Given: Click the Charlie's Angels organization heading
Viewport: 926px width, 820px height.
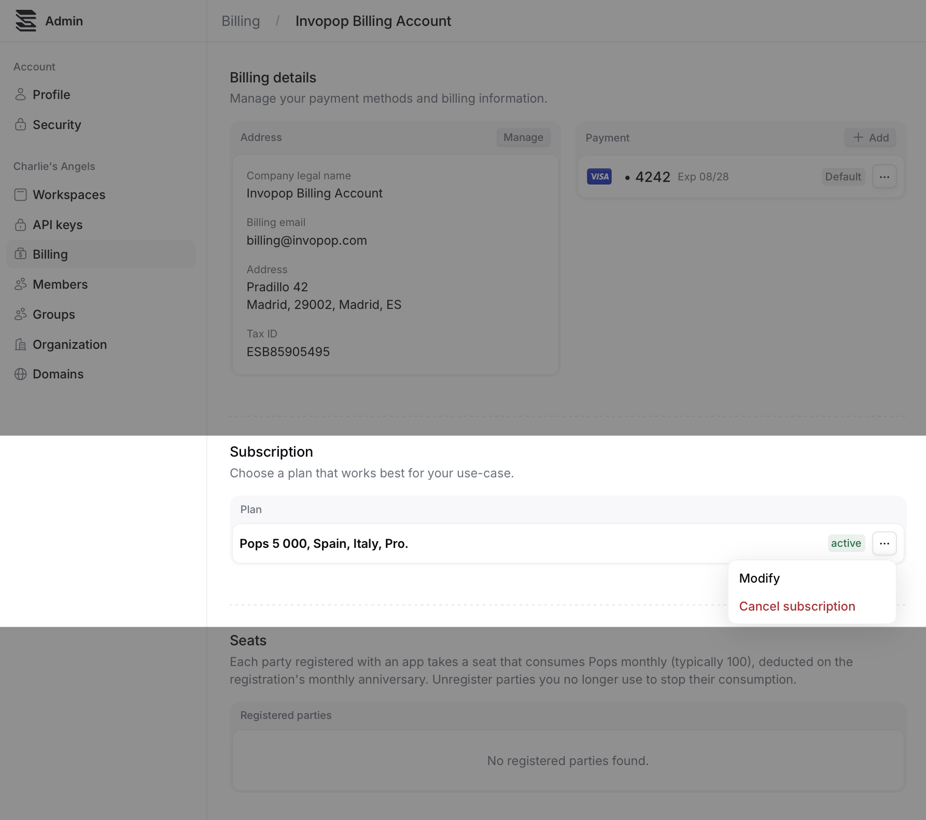Looking at the screenshot, I should click(54, 166).
